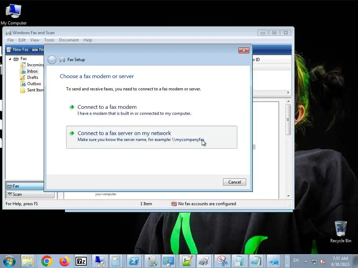Click green arrow beside Connect to a fax modem
The width and height of the screenshot is (358, 268).
[72, 107]
